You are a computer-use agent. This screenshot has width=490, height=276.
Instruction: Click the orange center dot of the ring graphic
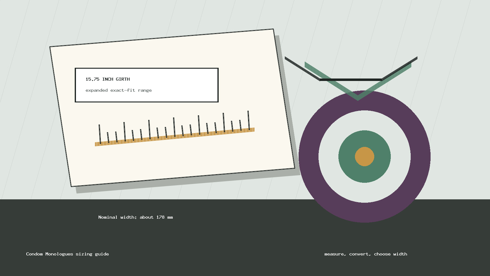tap(364, 156)
